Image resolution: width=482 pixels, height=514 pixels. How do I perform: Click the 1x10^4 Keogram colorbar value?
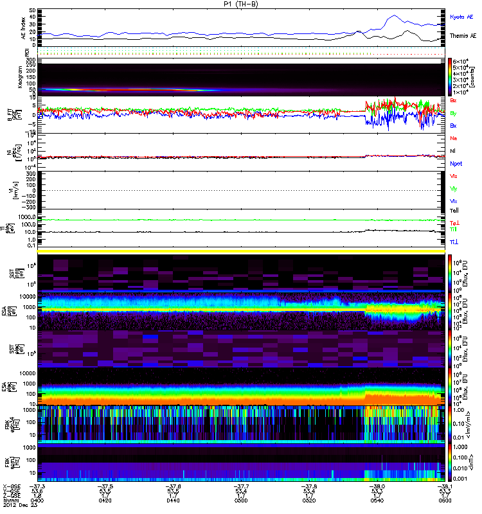461,93
